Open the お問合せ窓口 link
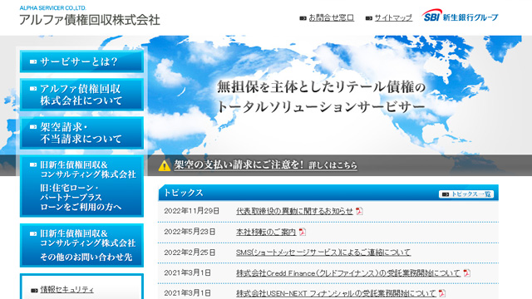Viewport: 532px width, 299px height. point(331,17)
